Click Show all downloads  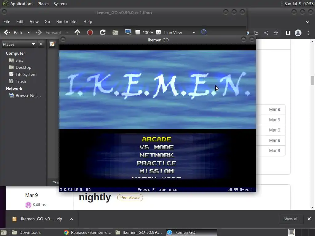coord(291,219)
